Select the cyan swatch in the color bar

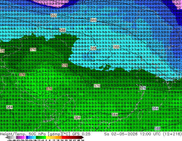tap(35, 138)
